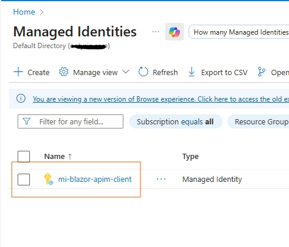Image resolution: width=289 pixels, height=247 pixels.
Task: Click the info icon in the banner
Action: point(21,99)
